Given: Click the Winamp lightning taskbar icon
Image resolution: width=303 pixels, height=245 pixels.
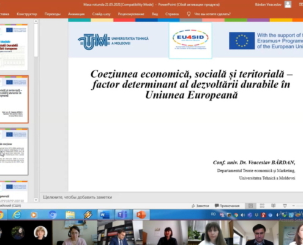Looking at the screenshot, I should coord(88,214).
